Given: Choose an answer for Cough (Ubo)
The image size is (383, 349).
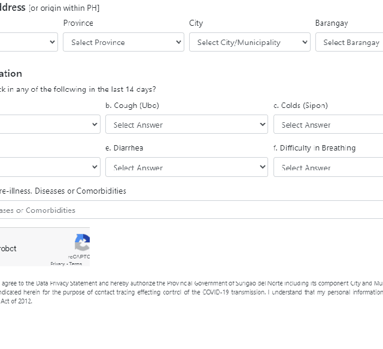Looking at the screenshot, I should (186, 125).
